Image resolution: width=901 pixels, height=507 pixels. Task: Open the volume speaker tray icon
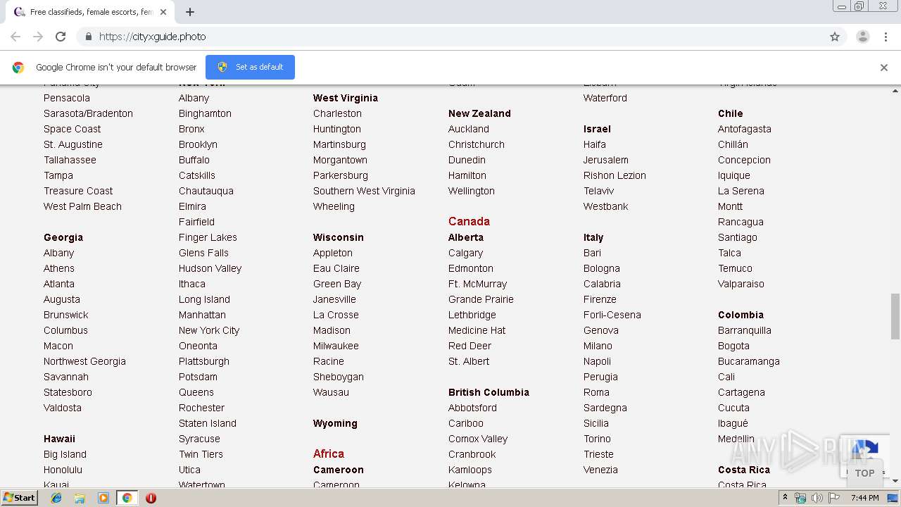(817, 498)
